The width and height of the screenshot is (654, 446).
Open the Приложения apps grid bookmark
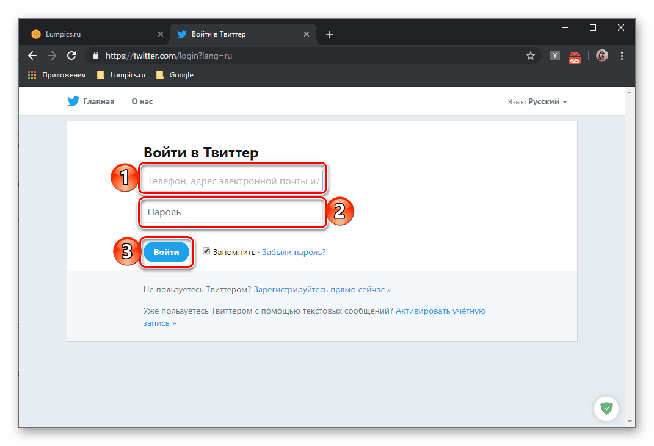click(x=57, y=75)
